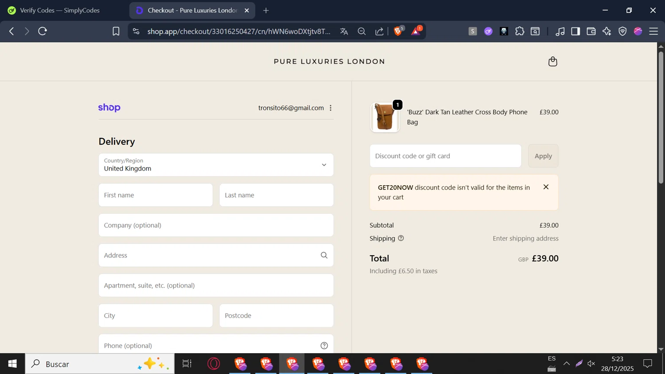Click the Windows Buscar search box

[x=100, y=364]
